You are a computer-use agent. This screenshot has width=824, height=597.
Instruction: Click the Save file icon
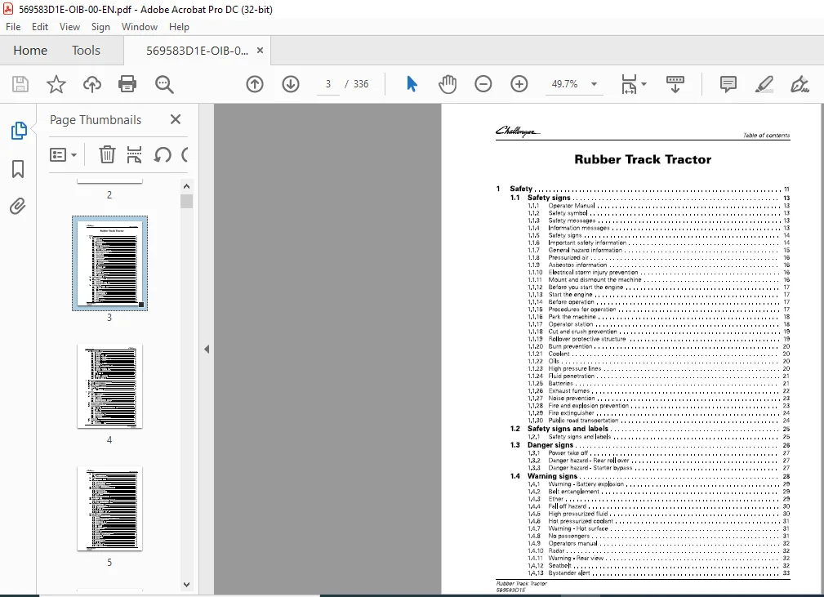[x=20, y=84]
